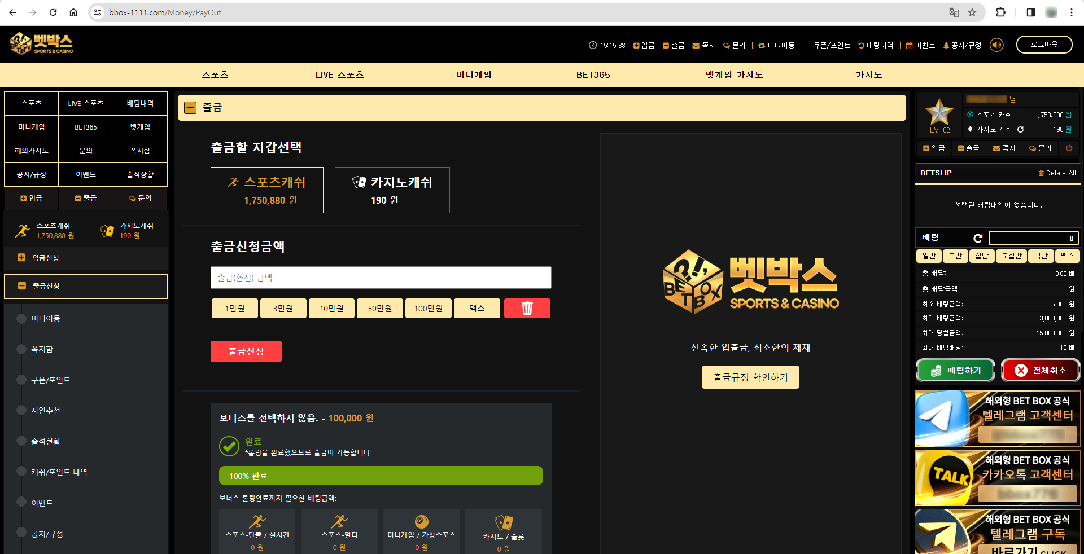Click the betslip amount input field
1084x554 pixels.
(1034, 238)
